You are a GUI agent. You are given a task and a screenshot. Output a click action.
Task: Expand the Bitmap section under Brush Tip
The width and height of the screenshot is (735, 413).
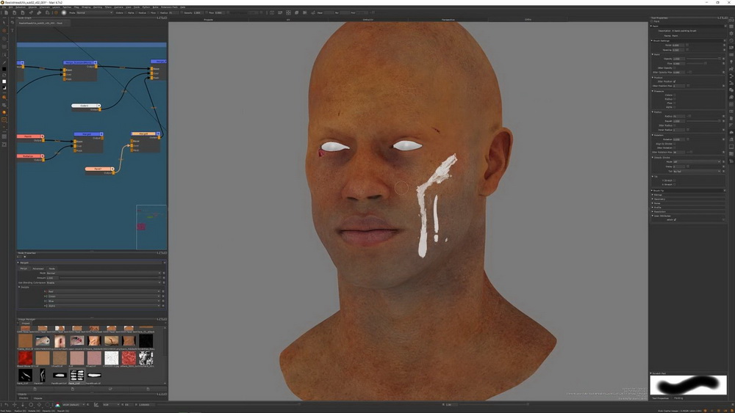[653, 195]
